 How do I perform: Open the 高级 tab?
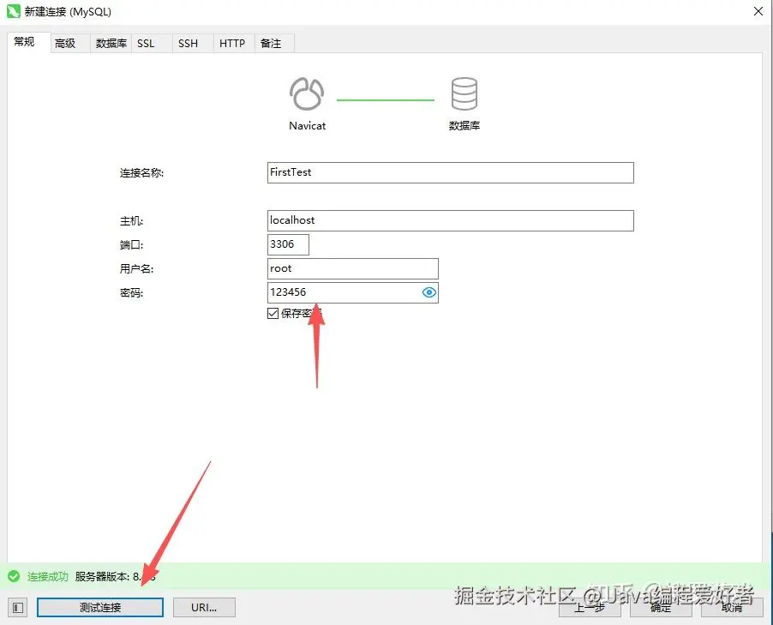(70, 44)
